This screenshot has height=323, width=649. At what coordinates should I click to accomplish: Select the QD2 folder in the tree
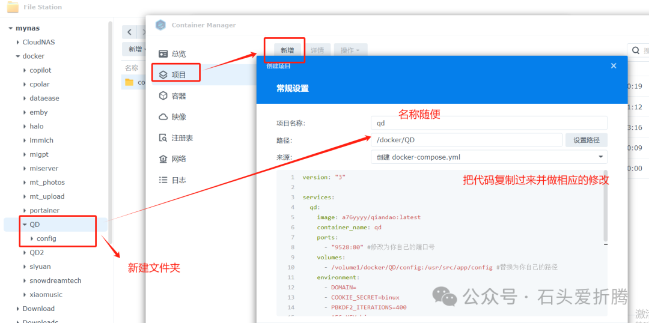pos(37,253)
